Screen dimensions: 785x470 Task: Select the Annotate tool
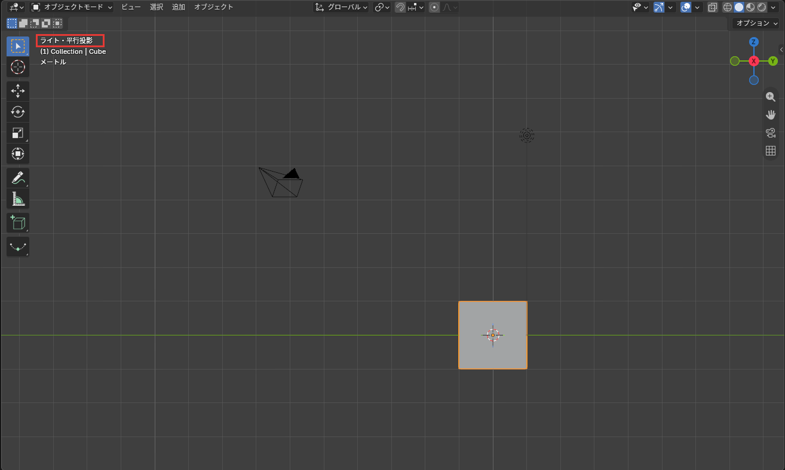click(x=18, y=178)
